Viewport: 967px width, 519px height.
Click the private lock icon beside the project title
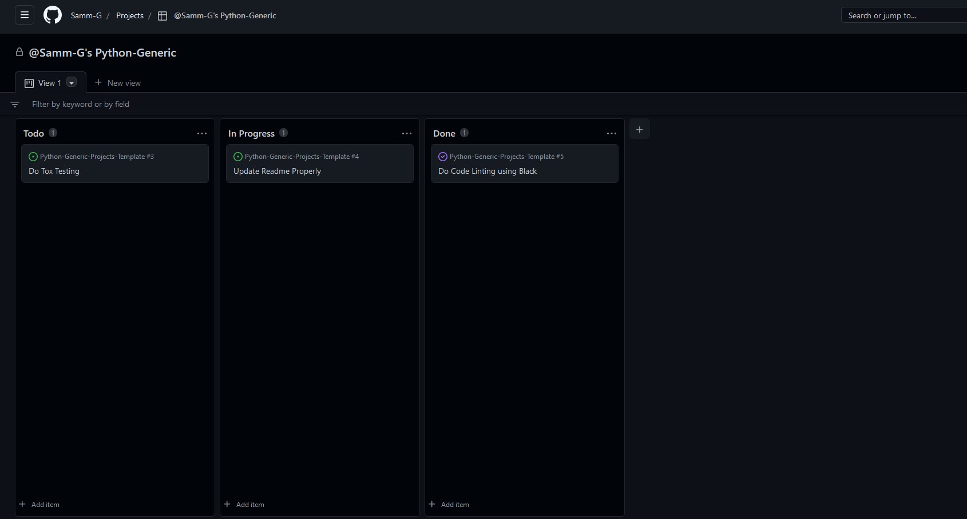pos(19,52)
